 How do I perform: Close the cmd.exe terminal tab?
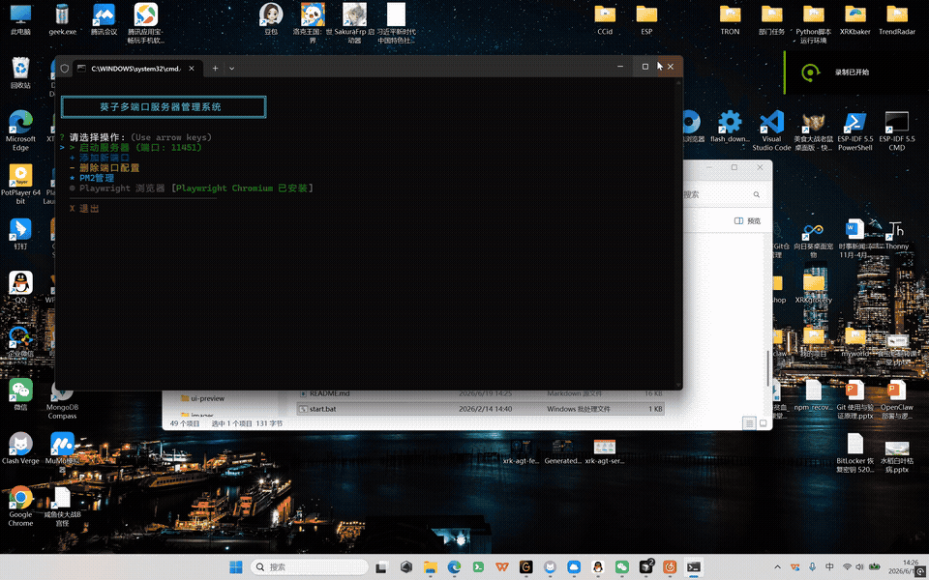(x=192, y=68)
